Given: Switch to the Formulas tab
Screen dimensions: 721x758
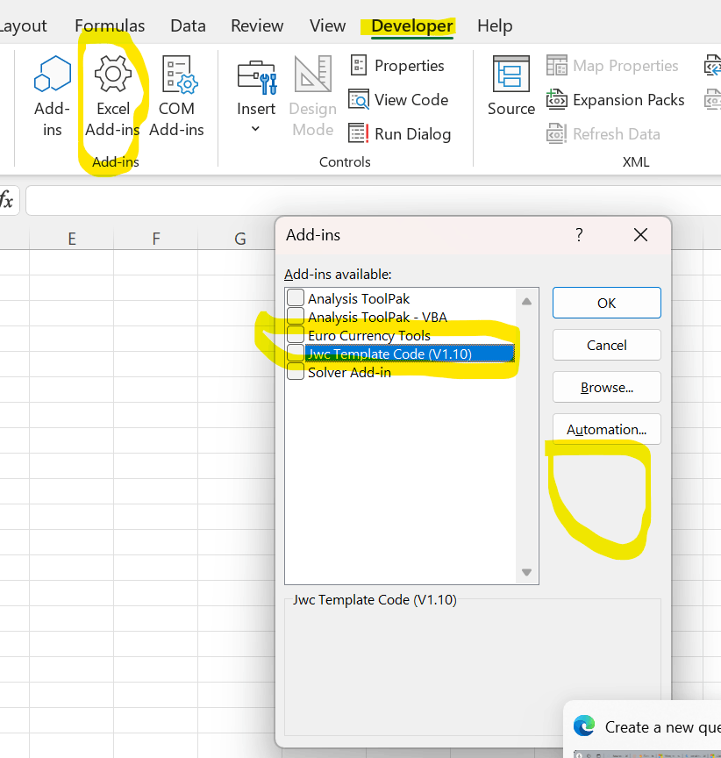Looking at the screenshot, I should pyautogui.click(x=110, y=25).
